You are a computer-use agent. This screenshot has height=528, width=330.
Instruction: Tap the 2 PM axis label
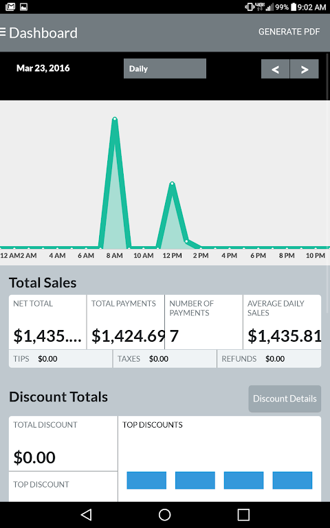pyautogui.click(x=201, y=256)
